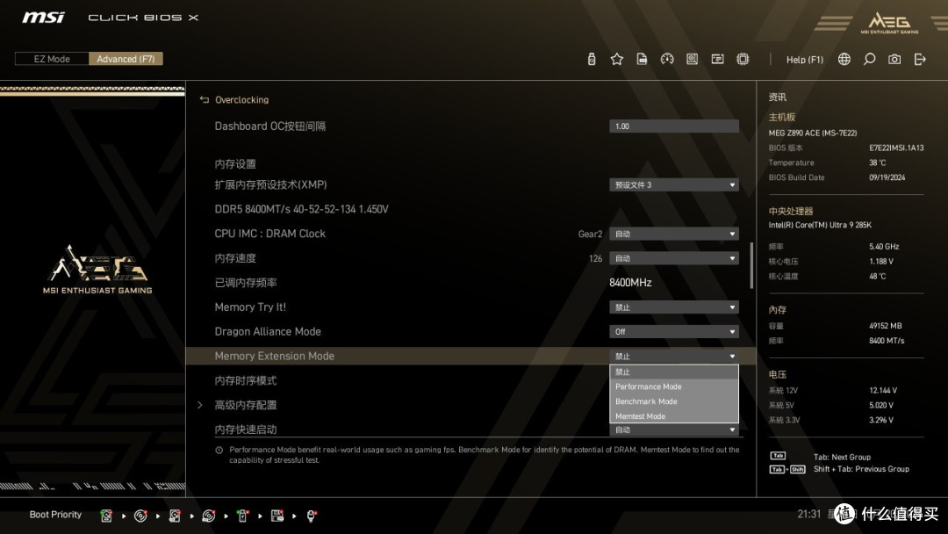Click the DDR5 8400MT/s 40-52-52-134 1.450V text
Viewport: 948px width, 534px height.
[x=301, y=209]
